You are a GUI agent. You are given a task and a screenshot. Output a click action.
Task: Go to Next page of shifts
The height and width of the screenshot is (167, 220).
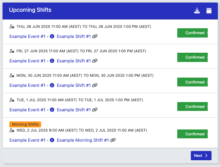click(201, 156)
